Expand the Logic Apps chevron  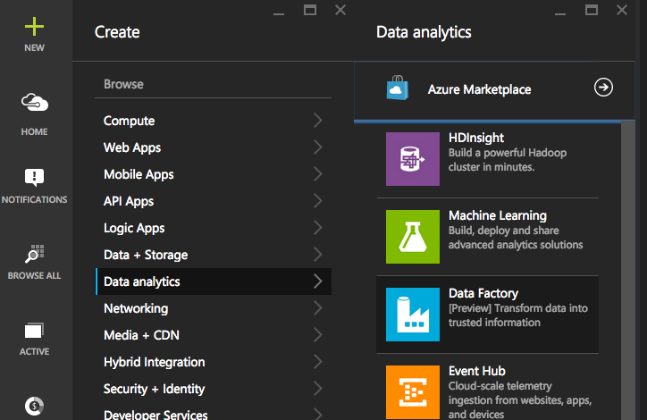[317, 228]
